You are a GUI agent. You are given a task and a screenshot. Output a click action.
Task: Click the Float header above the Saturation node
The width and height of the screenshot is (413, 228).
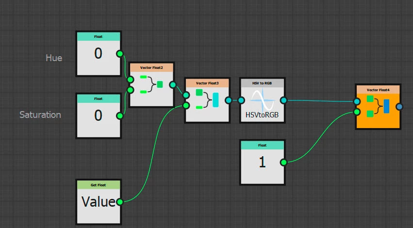coord(99,99)
